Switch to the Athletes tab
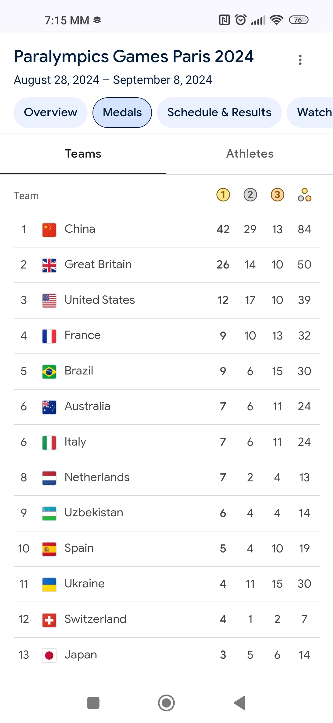This screenshot has width=333, height=723. 250,154
